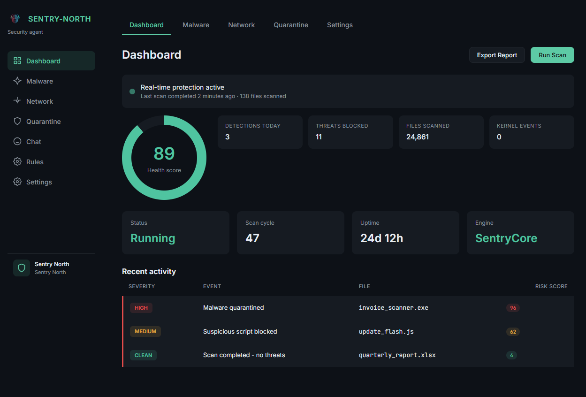Click the update_flash.js file name
This screenshot has width=586, height=397.
(386, 331)
